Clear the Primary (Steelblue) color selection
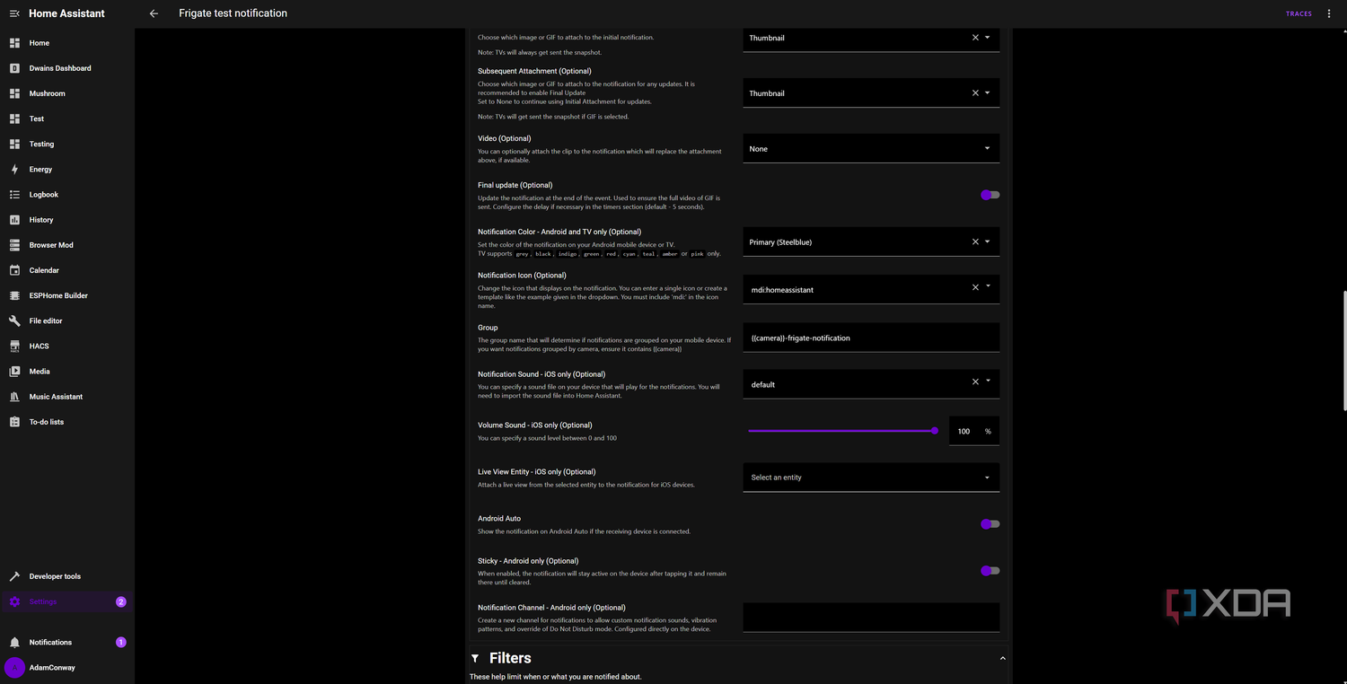Viewport: 1347px width, 684px height. pos(975,242)
